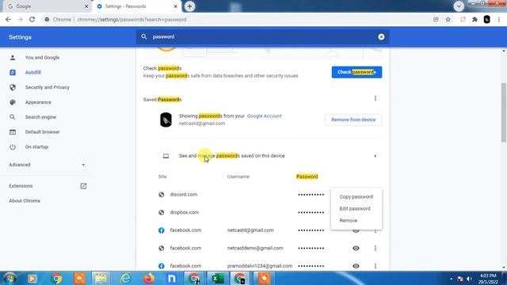Close the Google tab
Screen dimensions: 507x285
pos(86,6)
